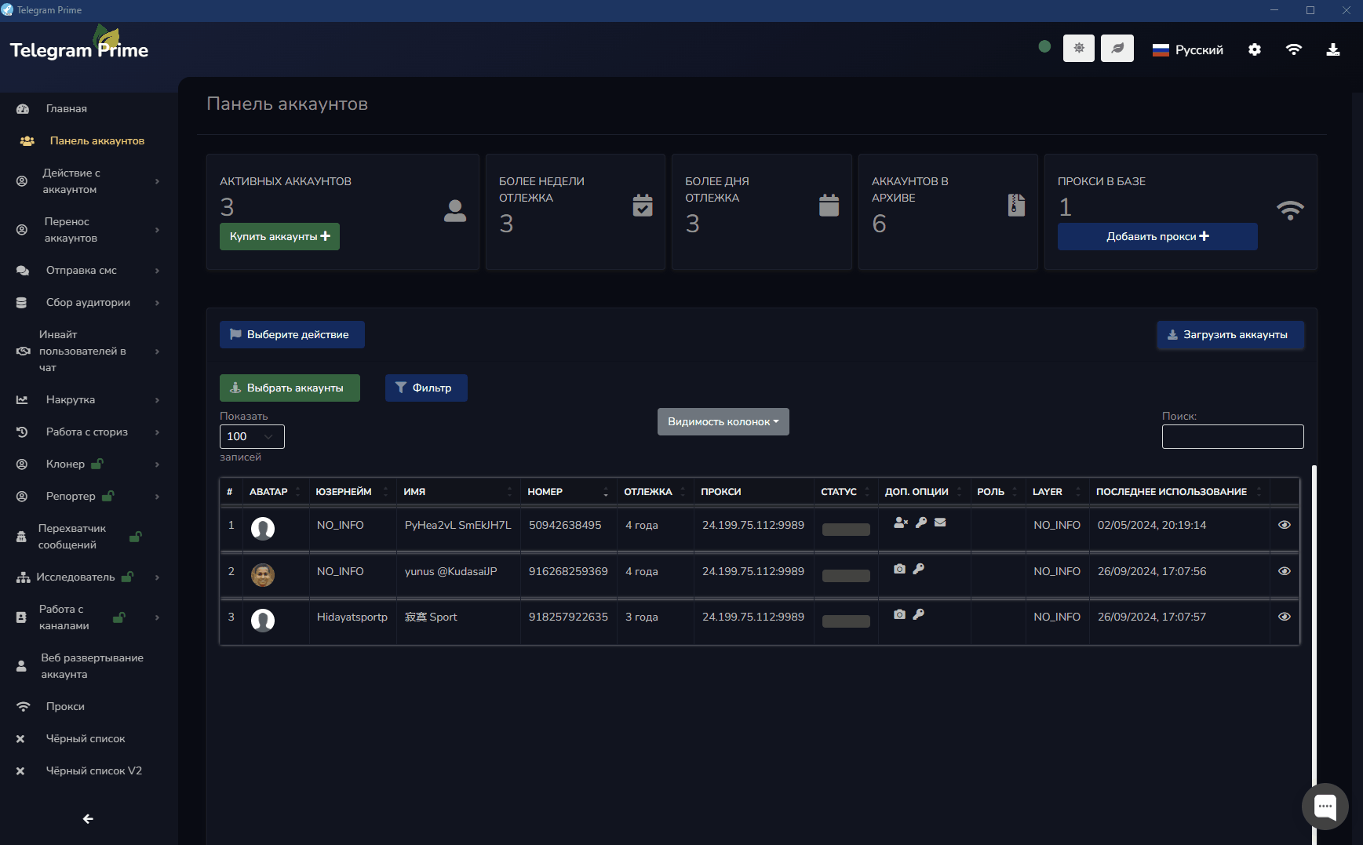This screenshot has height=845, width=1363.
Task: Click the envelope icon in first account row
Action: point(940,523)
